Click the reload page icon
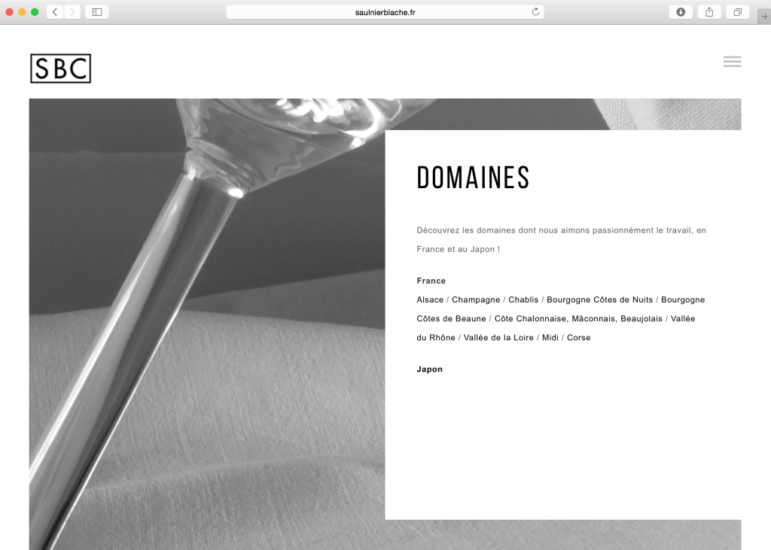This screenshot has width=771, height=550. [535, 11]
